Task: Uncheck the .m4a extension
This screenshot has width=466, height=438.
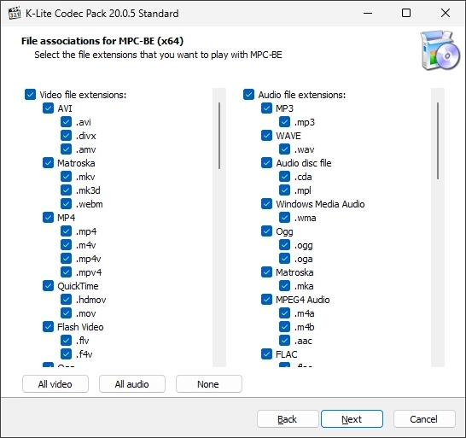Action: (284, 313)
